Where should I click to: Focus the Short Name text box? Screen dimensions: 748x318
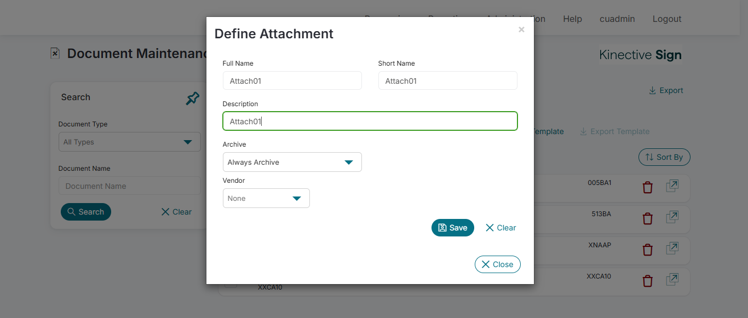(x=447, y=81)
